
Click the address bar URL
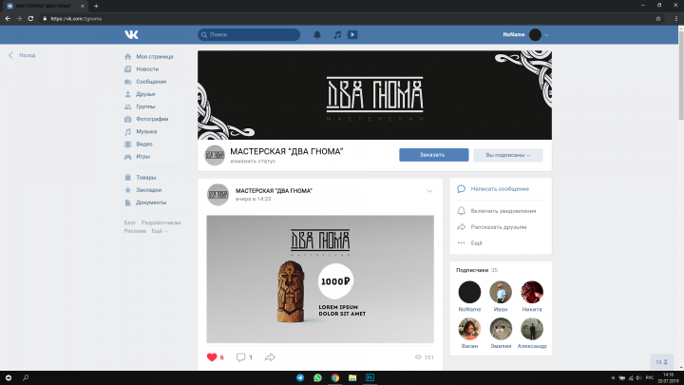pyautogui.click(x=76, y=19)
